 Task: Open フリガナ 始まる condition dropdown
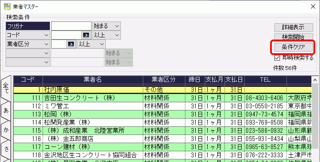[x=107, y=26]
